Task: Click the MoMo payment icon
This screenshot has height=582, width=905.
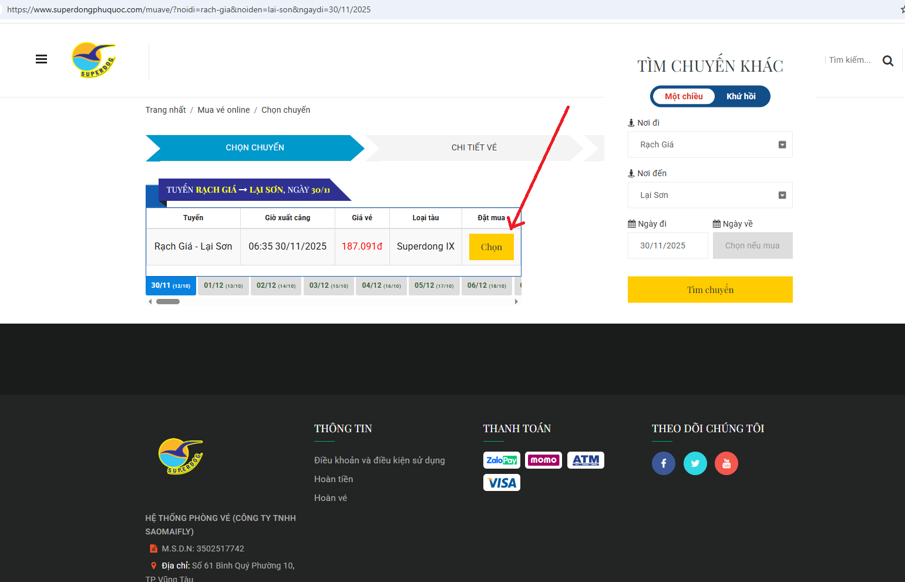Action: (543, 460)
